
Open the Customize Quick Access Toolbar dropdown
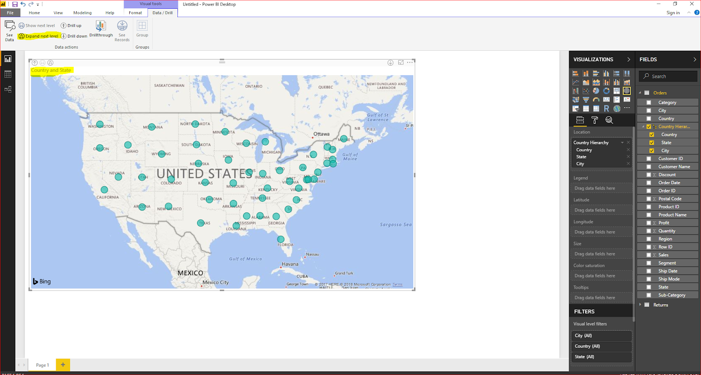click(x=38, y=4)
